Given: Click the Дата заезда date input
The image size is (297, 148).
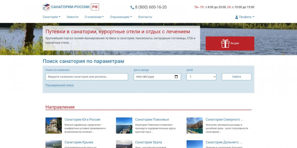Looking at the screenshot, I should tap(157, 77).
